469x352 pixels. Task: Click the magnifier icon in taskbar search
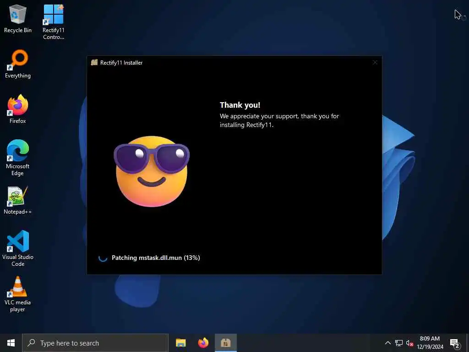pyautogui.click(x=32, y=343)
